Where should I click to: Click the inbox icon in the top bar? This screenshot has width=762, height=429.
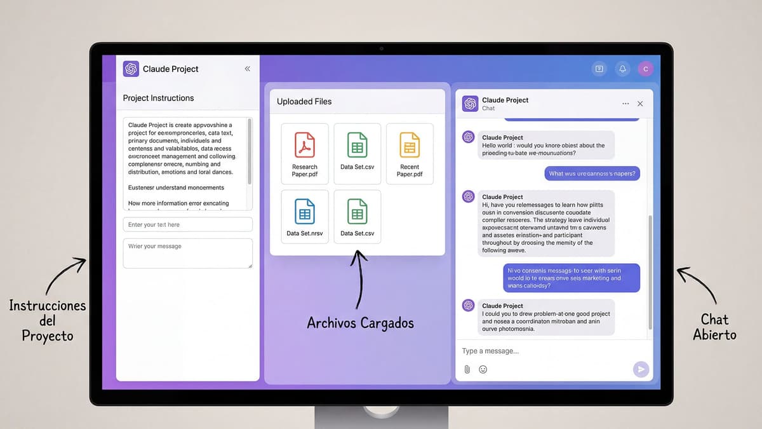599,69
